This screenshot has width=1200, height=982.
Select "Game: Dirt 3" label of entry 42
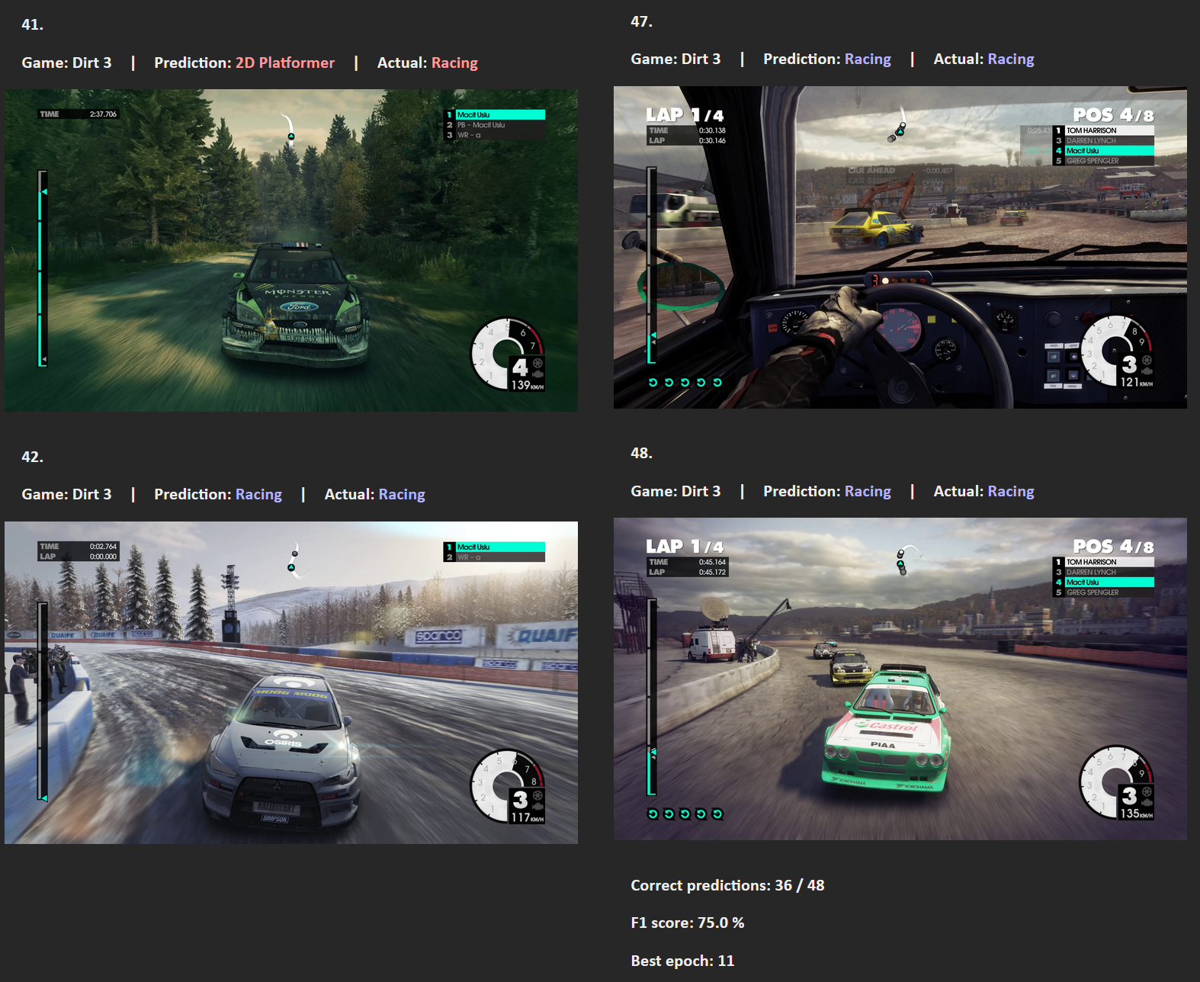66,494
